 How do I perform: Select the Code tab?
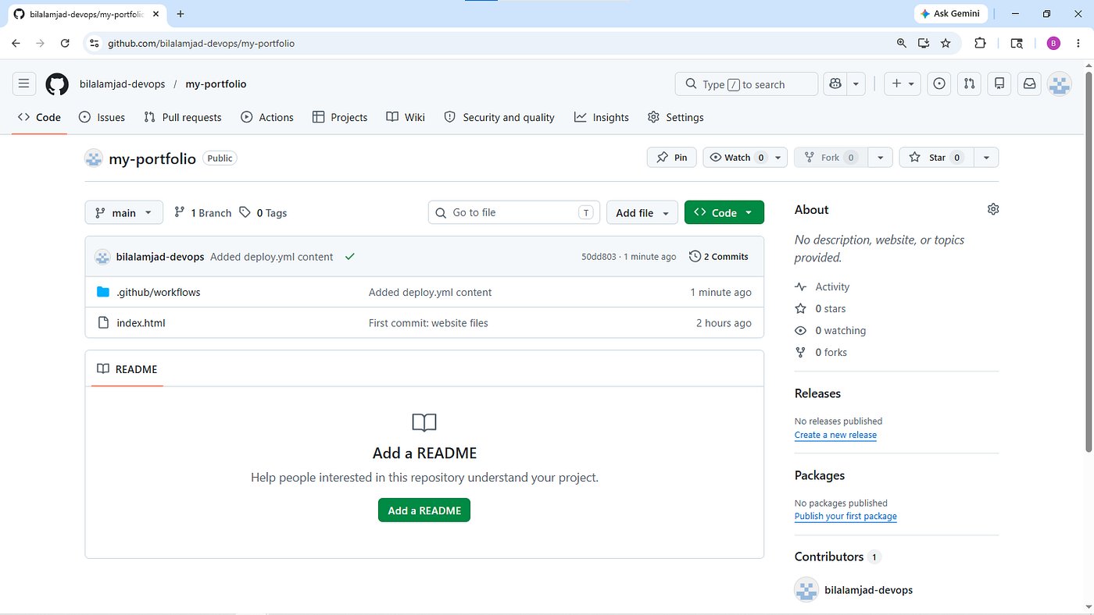click(39, 117)
